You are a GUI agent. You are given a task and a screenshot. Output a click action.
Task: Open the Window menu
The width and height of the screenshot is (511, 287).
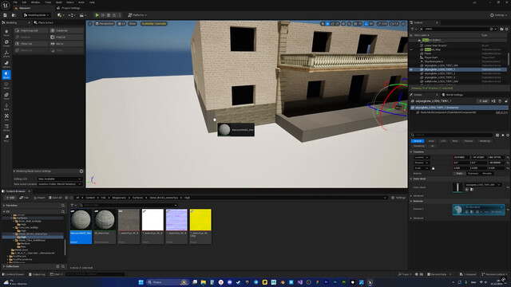coord(35,2)
